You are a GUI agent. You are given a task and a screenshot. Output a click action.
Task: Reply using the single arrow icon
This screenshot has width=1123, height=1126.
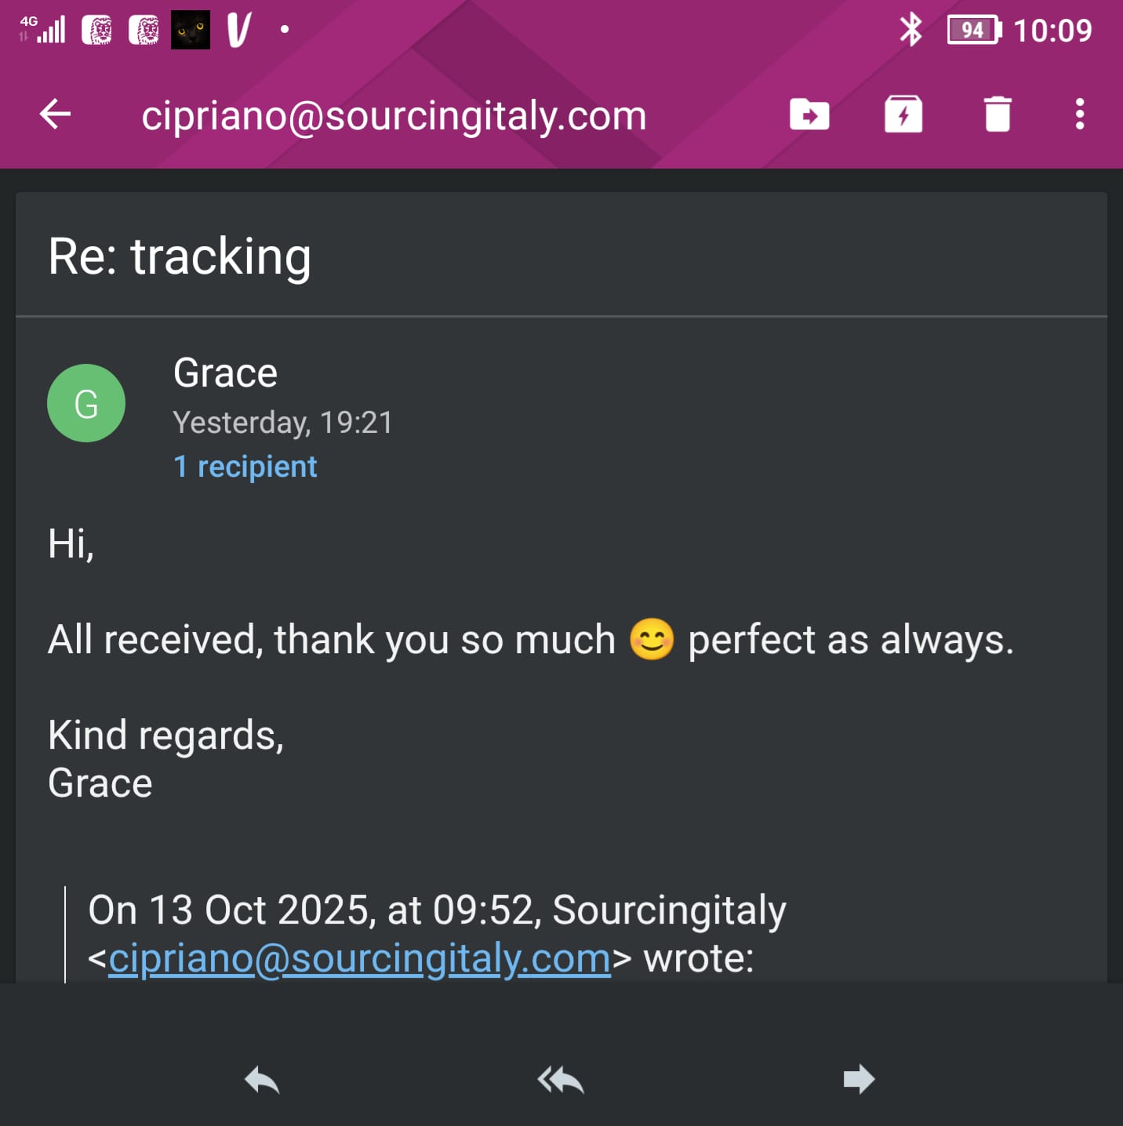coord(262,1080)
